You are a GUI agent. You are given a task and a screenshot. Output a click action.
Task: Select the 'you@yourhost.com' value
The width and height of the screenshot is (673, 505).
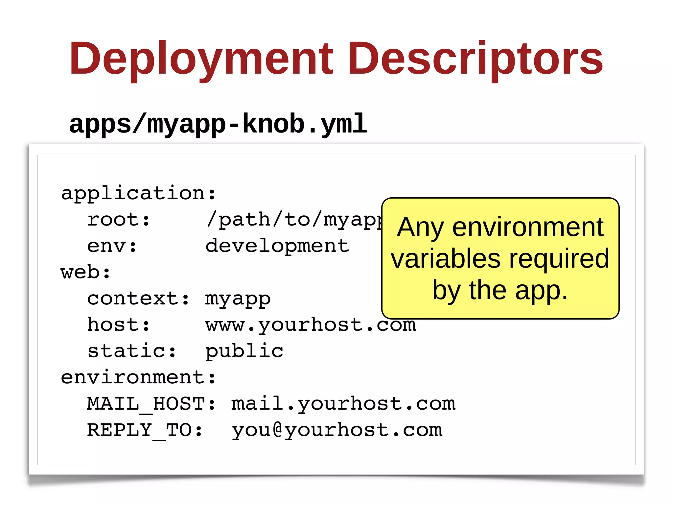click(337, 431)
